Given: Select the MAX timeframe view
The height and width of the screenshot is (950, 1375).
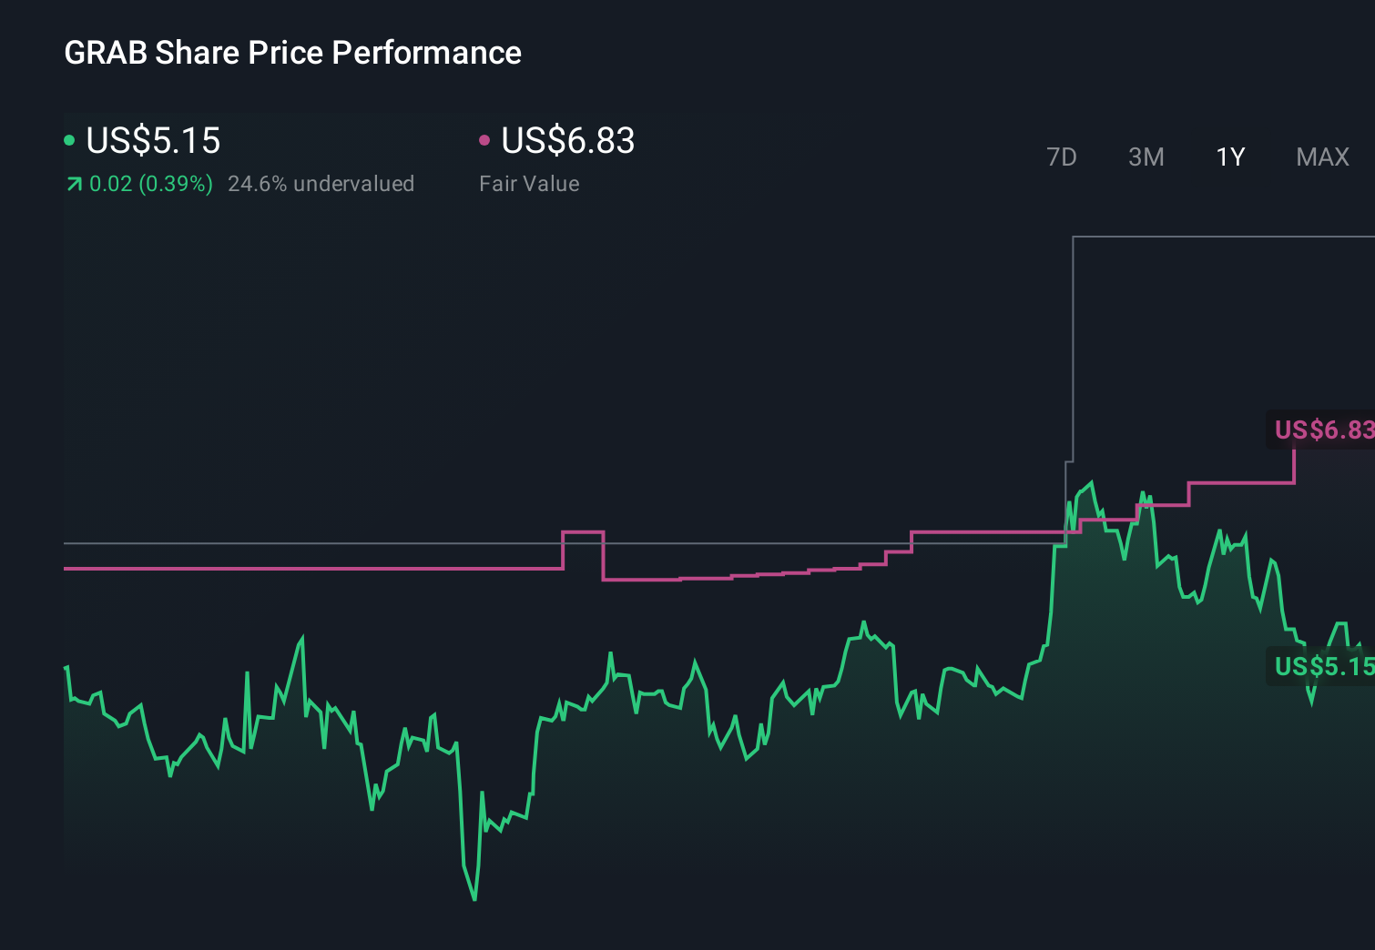Looking at the screenshot, I should (1321, 157).
